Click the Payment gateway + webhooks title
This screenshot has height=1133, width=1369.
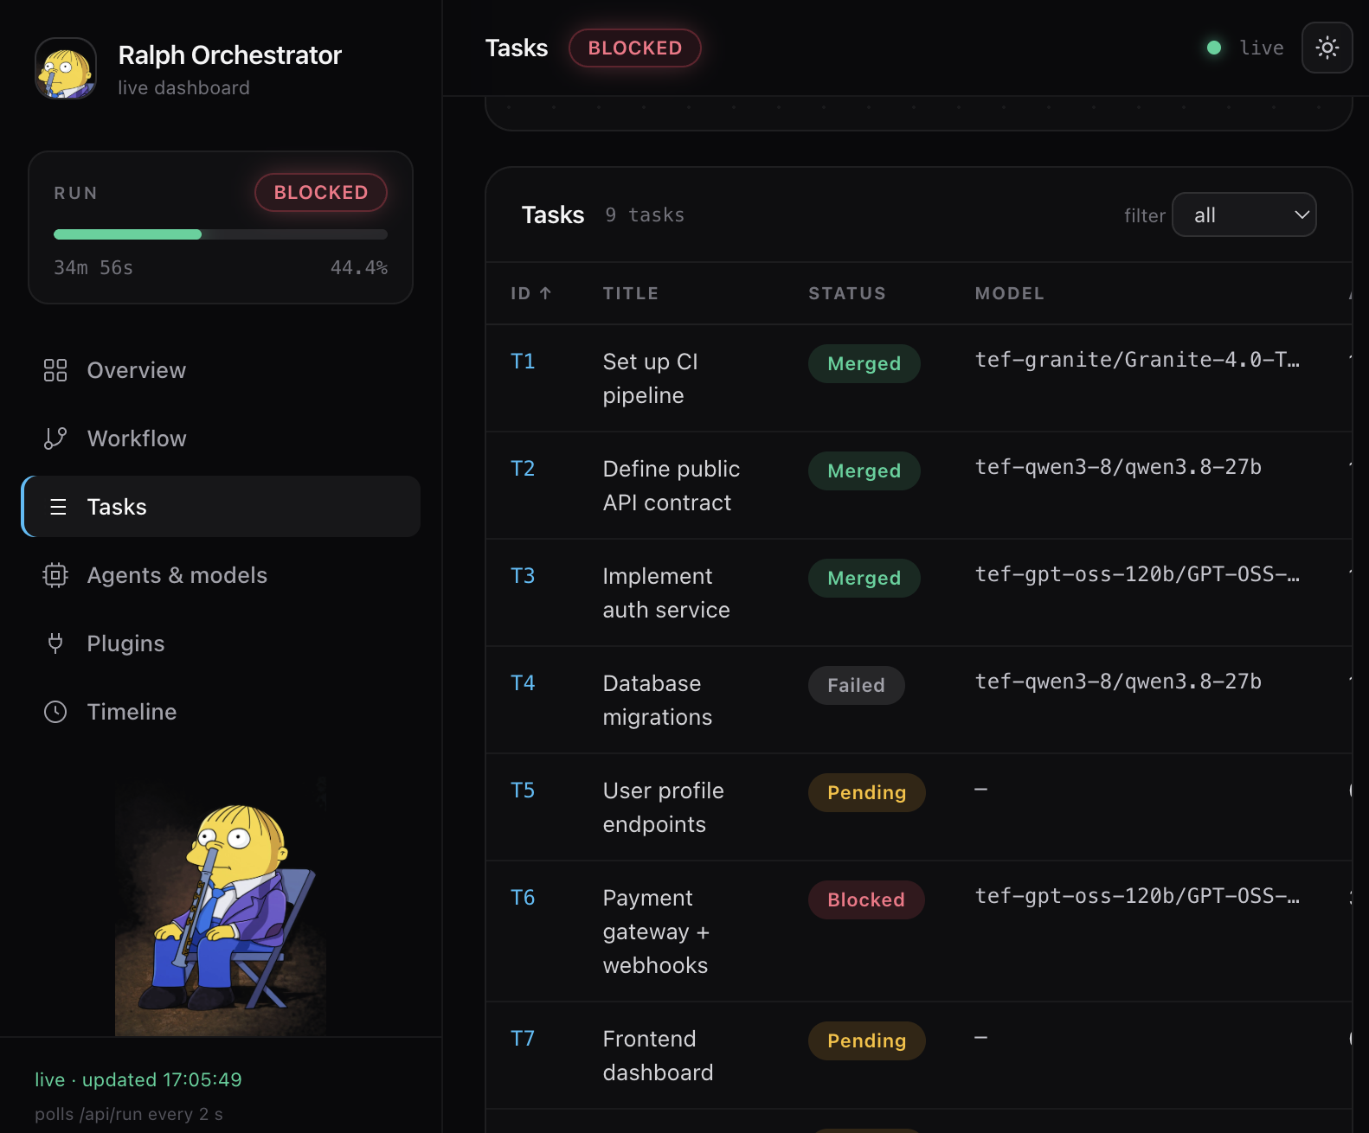click(x=657, y=931)
